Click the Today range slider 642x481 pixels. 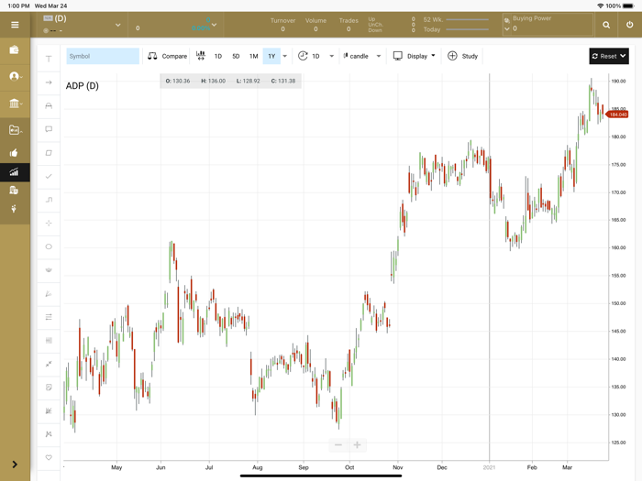tap(467, 29)
